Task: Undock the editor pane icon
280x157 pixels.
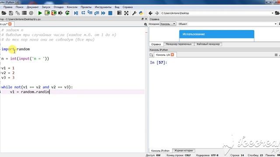Action: tap(143, 19)
